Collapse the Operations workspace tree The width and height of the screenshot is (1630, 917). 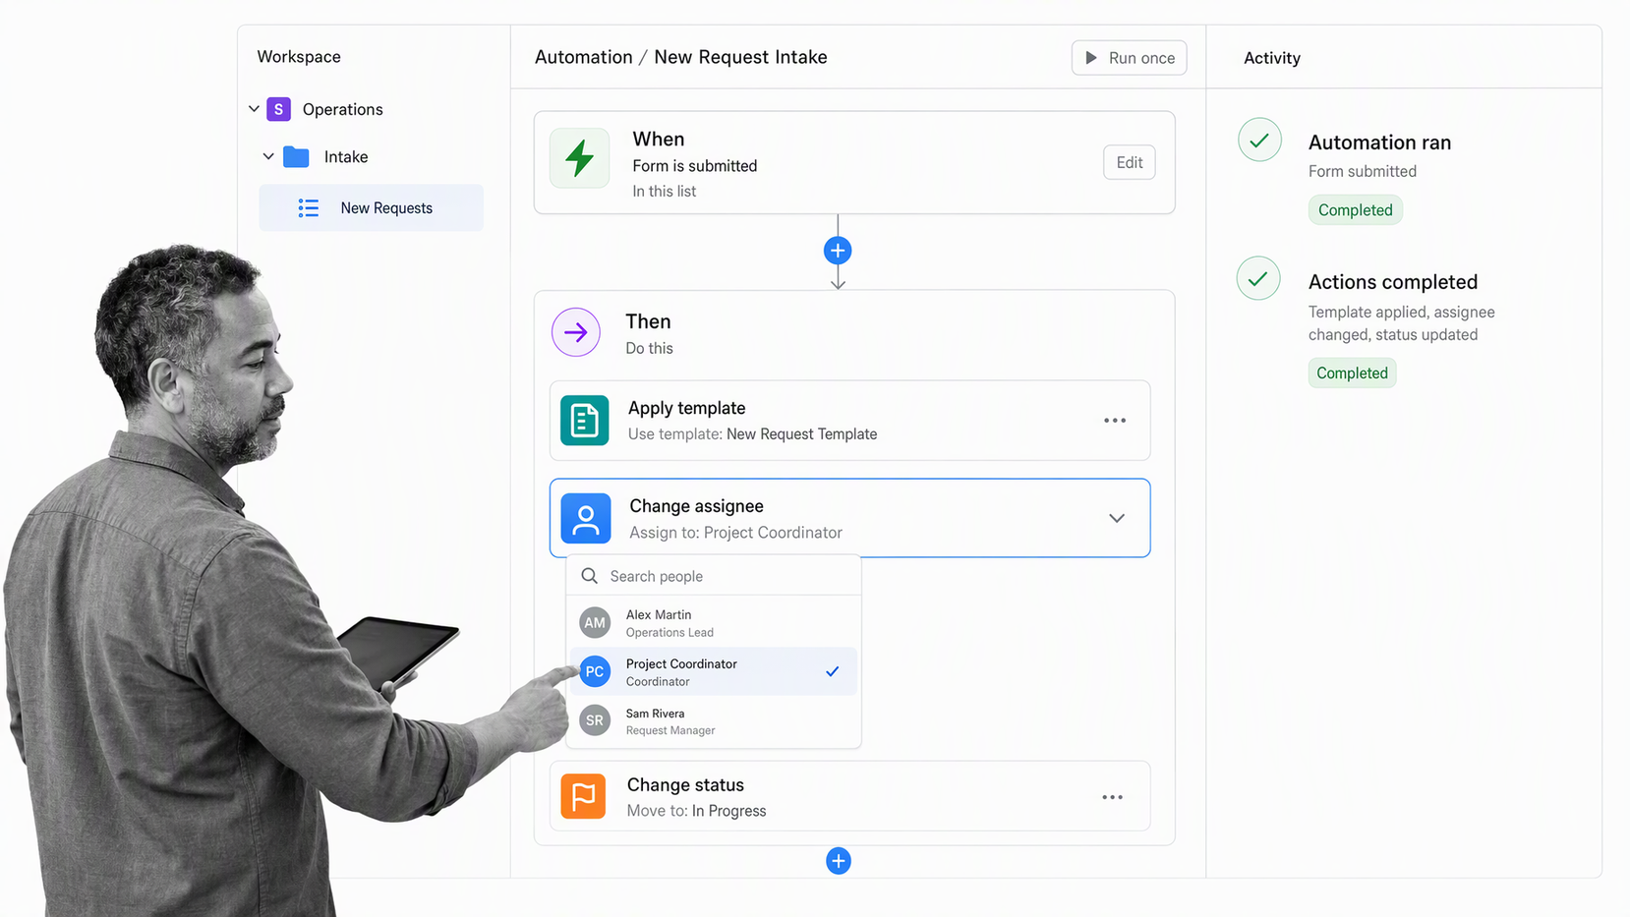coord(254,109)
